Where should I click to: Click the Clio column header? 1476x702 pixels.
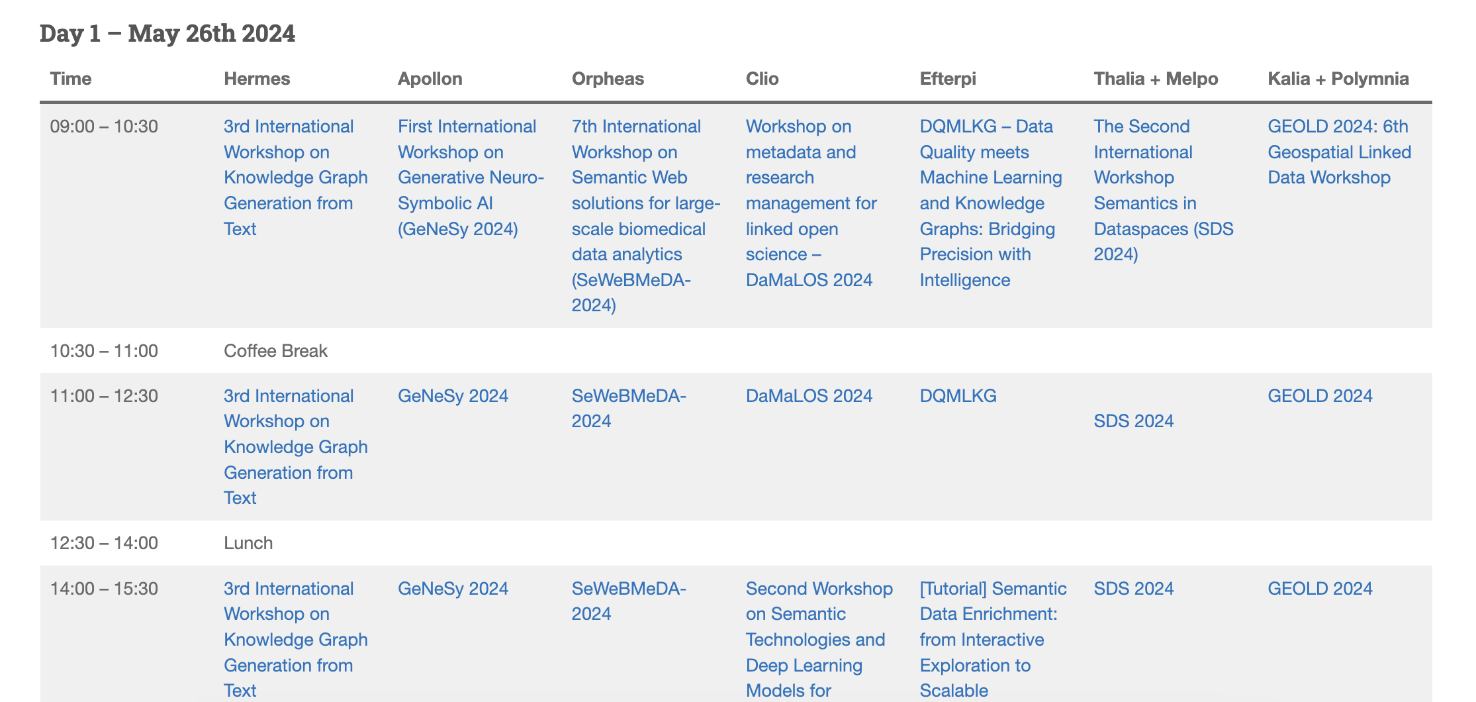coord(762,79)
